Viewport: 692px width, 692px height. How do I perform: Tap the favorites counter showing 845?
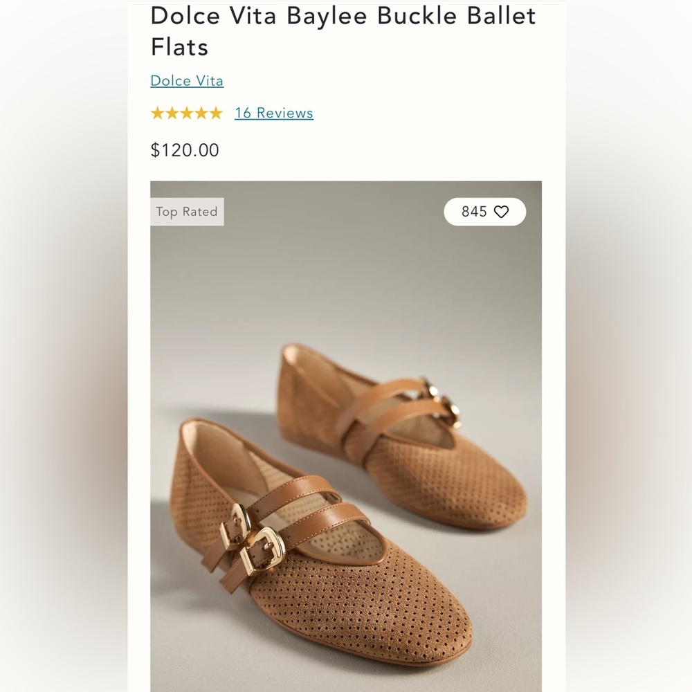pos(473,212)
